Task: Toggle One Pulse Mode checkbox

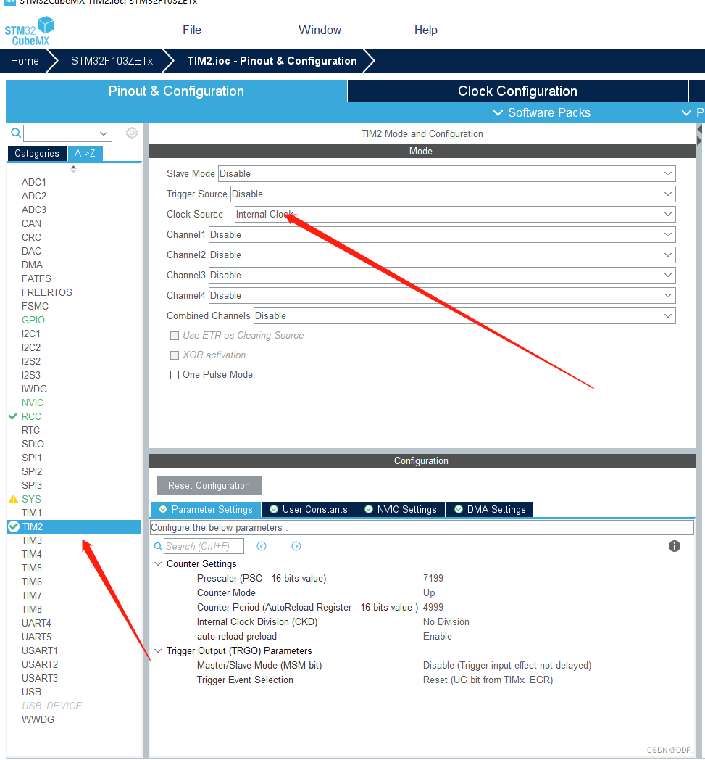Action: pos(175,375)
